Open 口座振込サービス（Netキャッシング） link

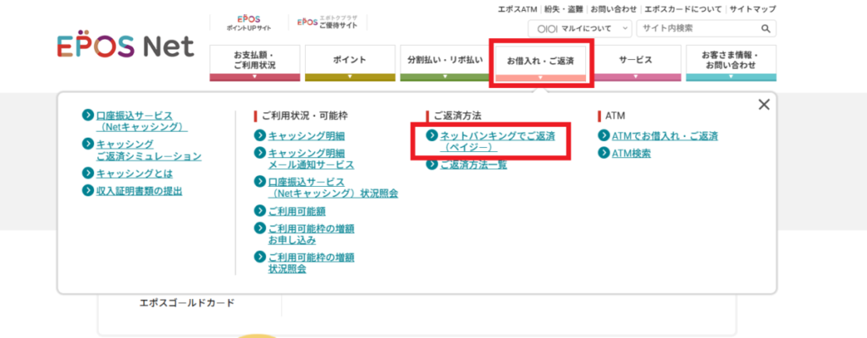coord(141,122)
